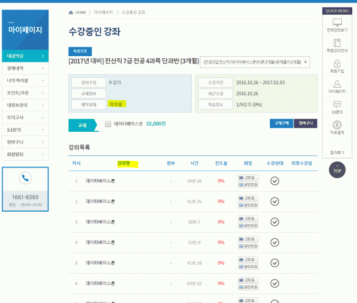
Task: Click the 1:1문의 speech bubble icon
Action: [x=337, y=104]
